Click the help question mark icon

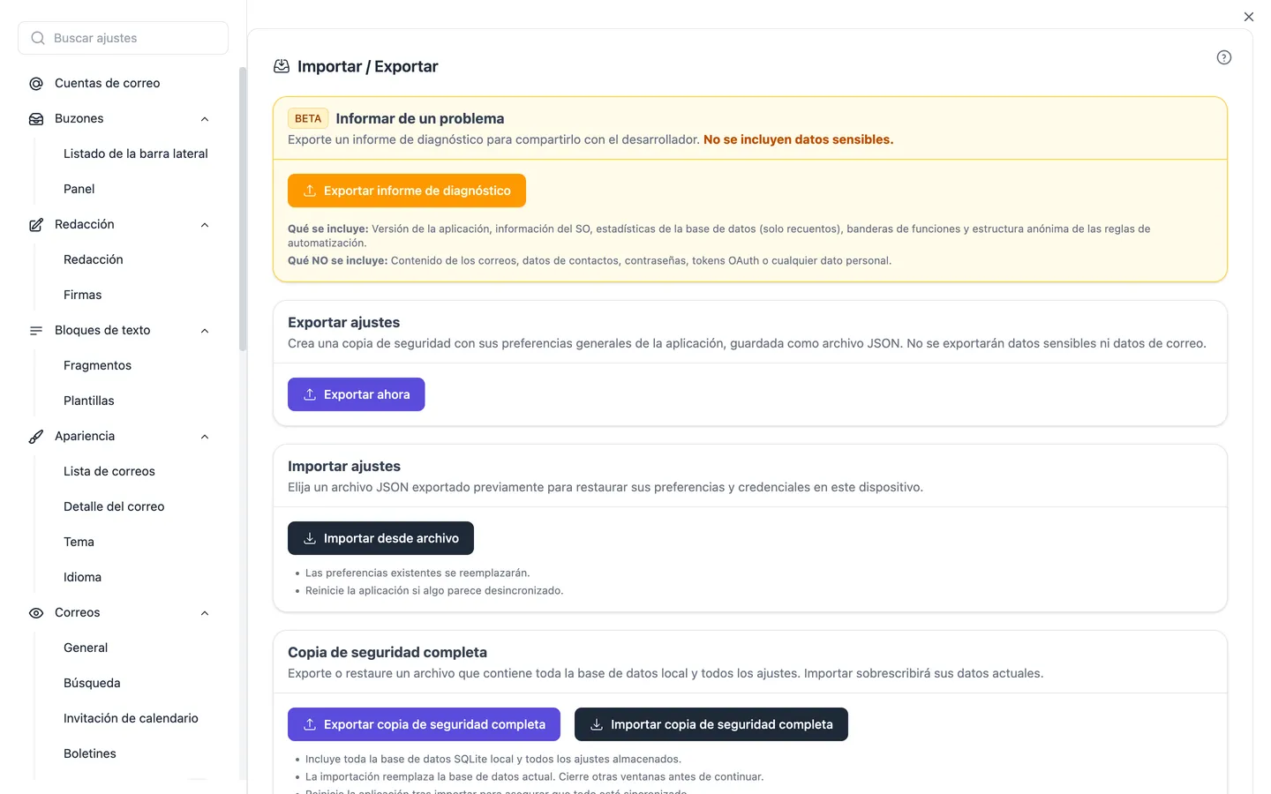[1223, 57]
